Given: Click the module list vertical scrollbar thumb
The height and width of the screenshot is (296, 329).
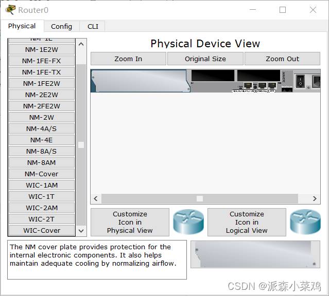Looking at the screenshot, I should [x=81, y=145].
